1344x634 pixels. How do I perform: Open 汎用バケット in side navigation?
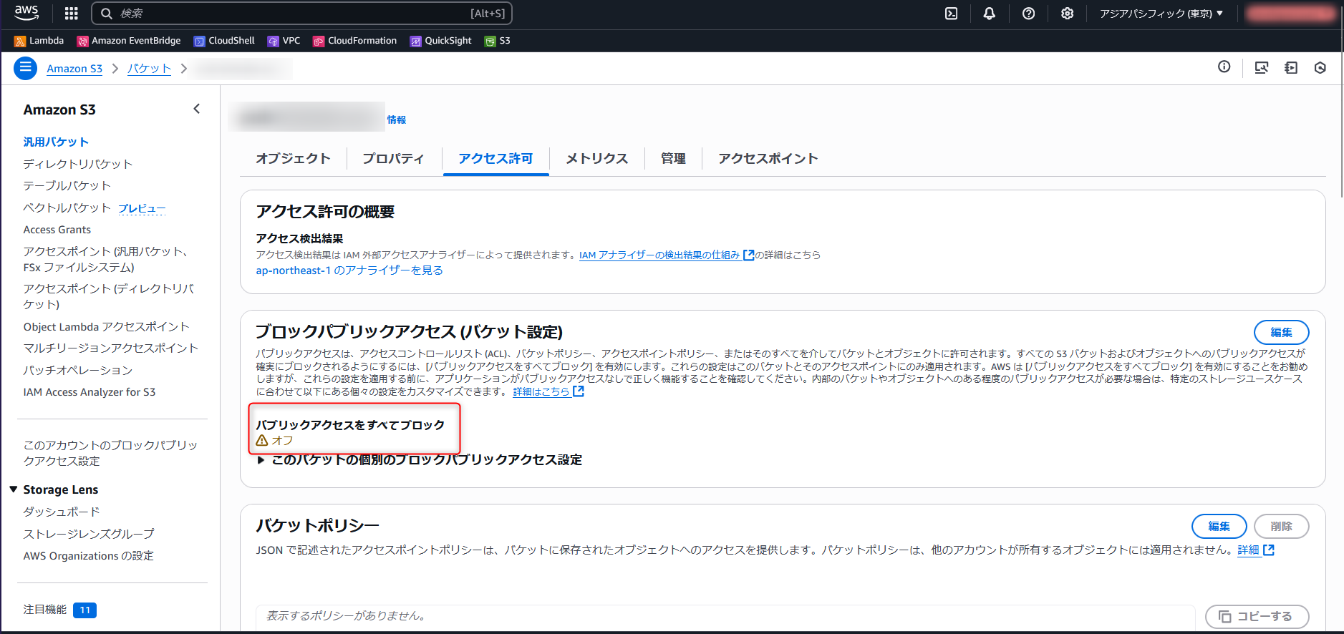(x=56, y=142)
